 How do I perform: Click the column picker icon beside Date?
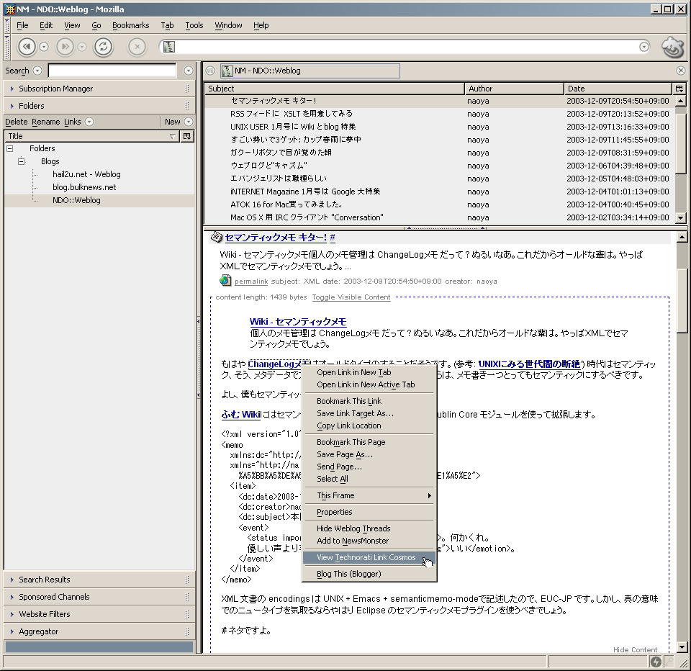(x=679, y=89)
